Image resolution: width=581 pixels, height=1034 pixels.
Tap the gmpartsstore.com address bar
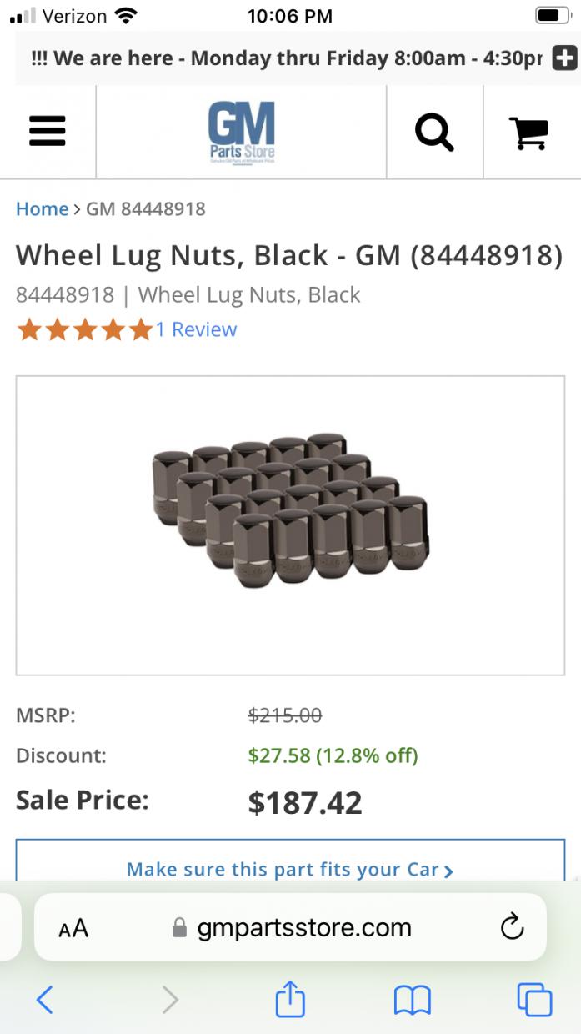(x=292, y=928)
